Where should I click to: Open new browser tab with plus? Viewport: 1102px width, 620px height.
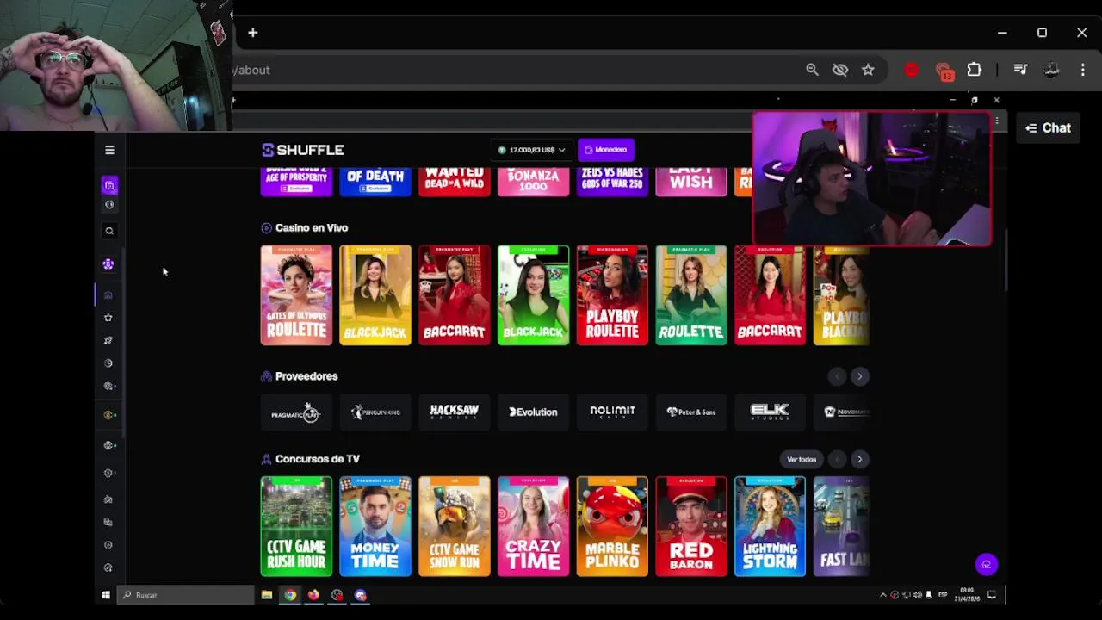pos(252,33)
